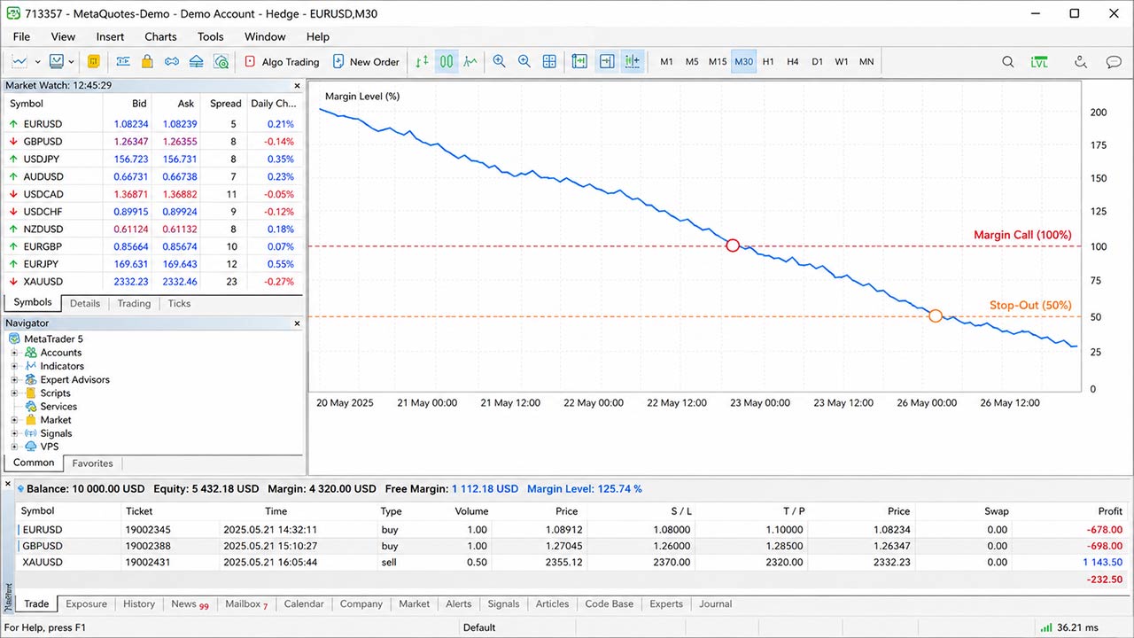Toggle chart auto scroll button

tap(580, 62)
